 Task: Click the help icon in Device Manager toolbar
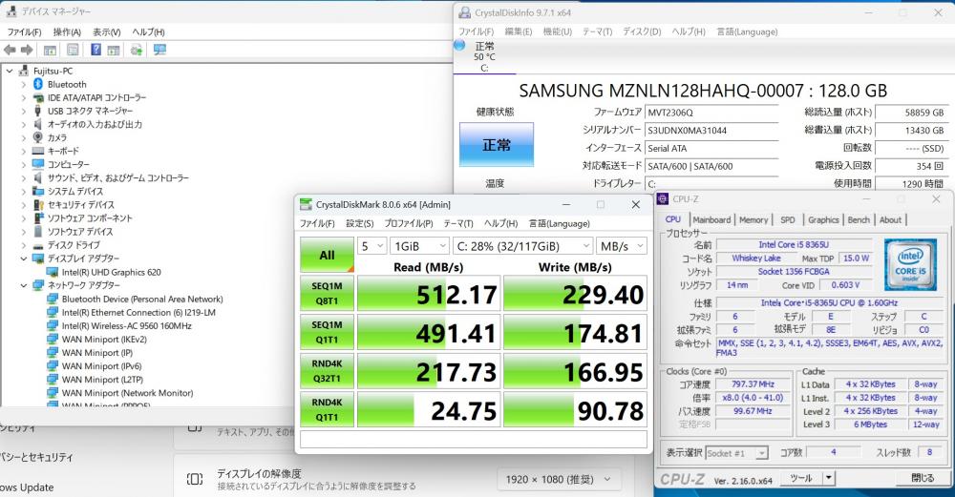(x=95, y=50)
